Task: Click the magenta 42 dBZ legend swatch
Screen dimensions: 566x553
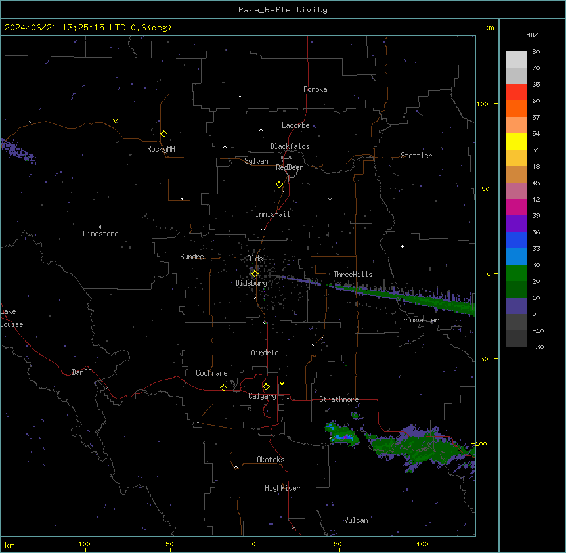Action: point(516,207)
